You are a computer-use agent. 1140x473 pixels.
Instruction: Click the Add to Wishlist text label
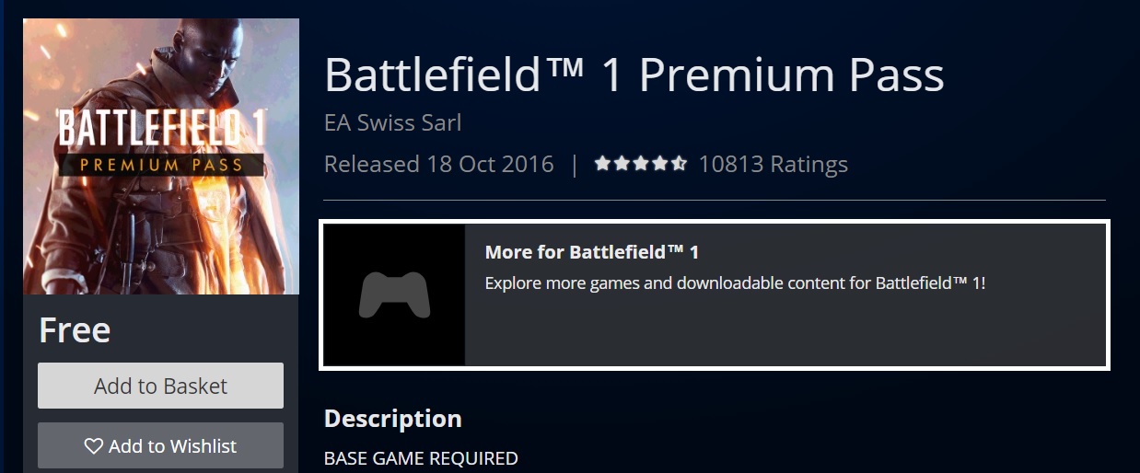(172, 446)
